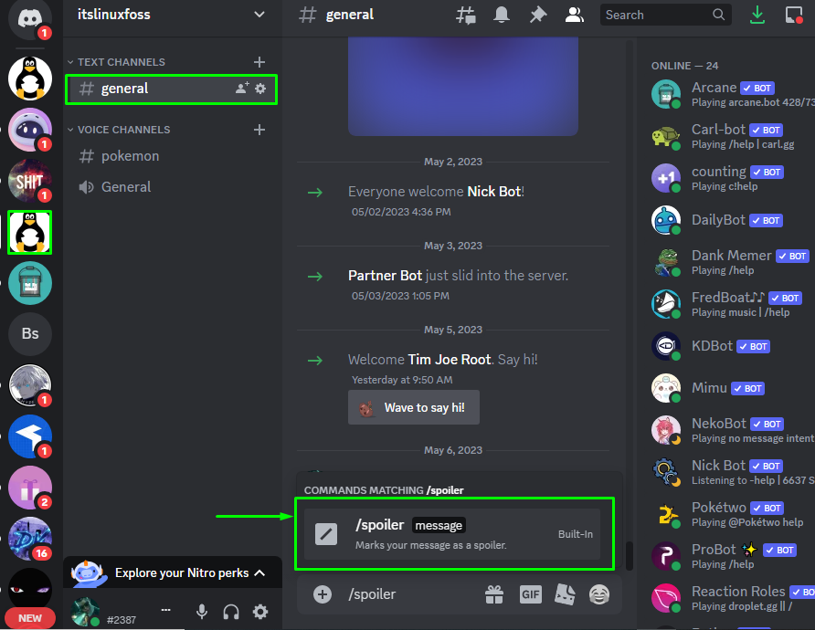
Task: Click Reaction Roles in member list
Action: tap(730, 598)
